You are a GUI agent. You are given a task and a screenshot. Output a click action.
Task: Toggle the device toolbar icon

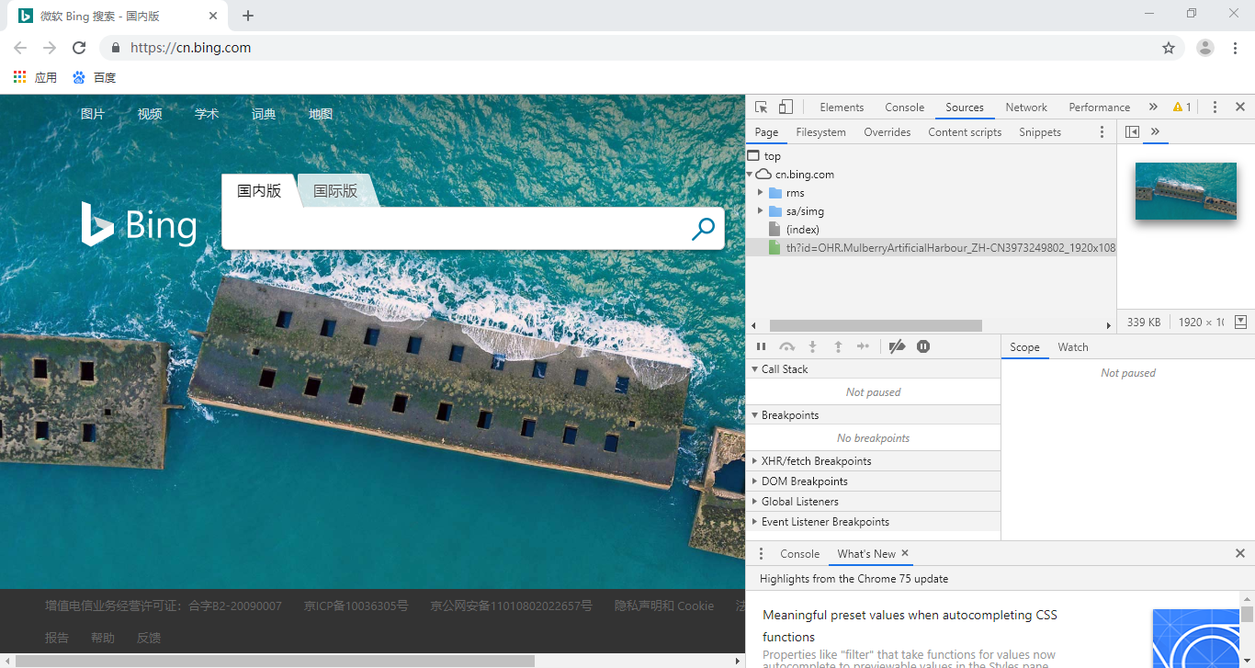786,108
